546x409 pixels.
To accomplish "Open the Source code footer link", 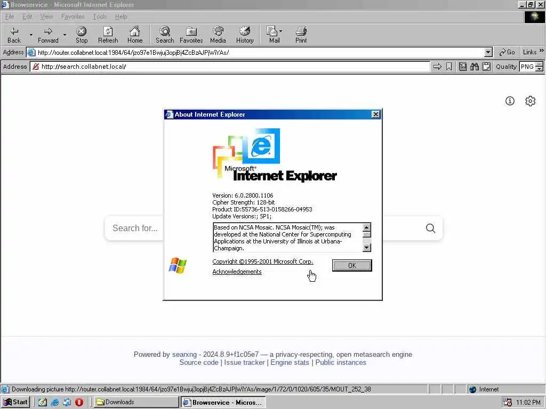I will (199, 362).
